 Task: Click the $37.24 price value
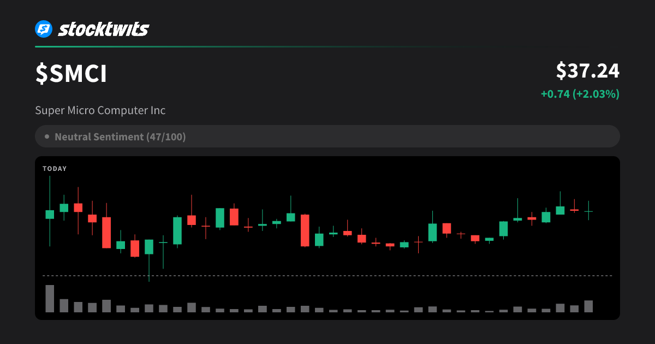(588, 71)
